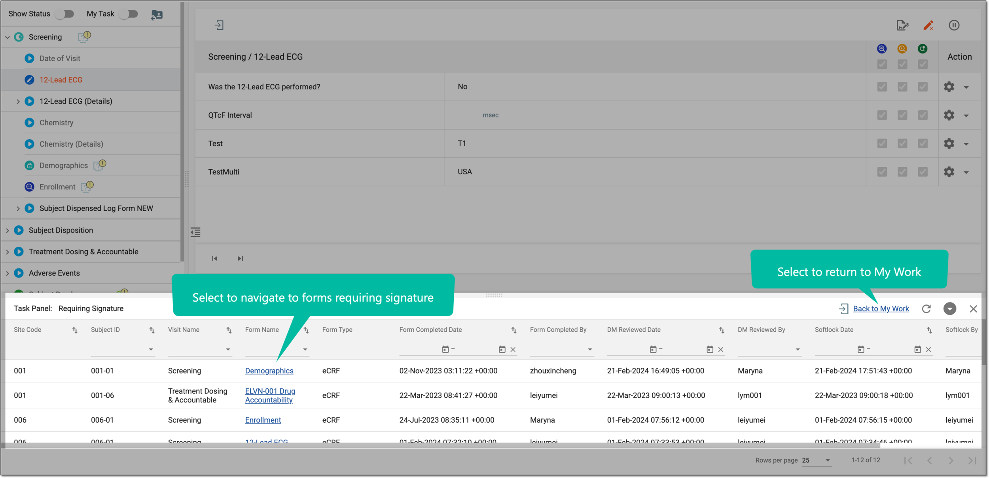Click the query warning icon next to Screening
This screenshot has width=989, height=478.
pyautogui.click(x=85, y=36)
